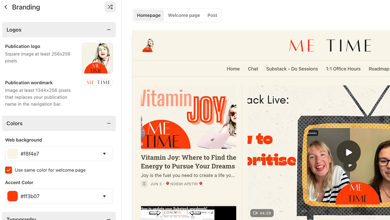The image size is (390, 220).
Task: Click the Publication wordmark label text
Action: point(29,83)
